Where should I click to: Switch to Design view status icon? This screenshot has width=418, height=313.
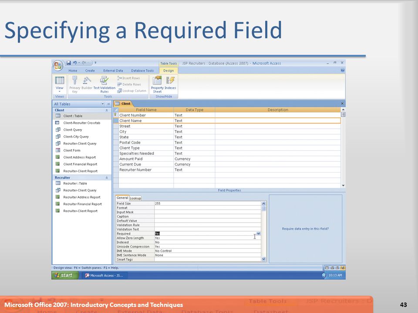[343, 268]
